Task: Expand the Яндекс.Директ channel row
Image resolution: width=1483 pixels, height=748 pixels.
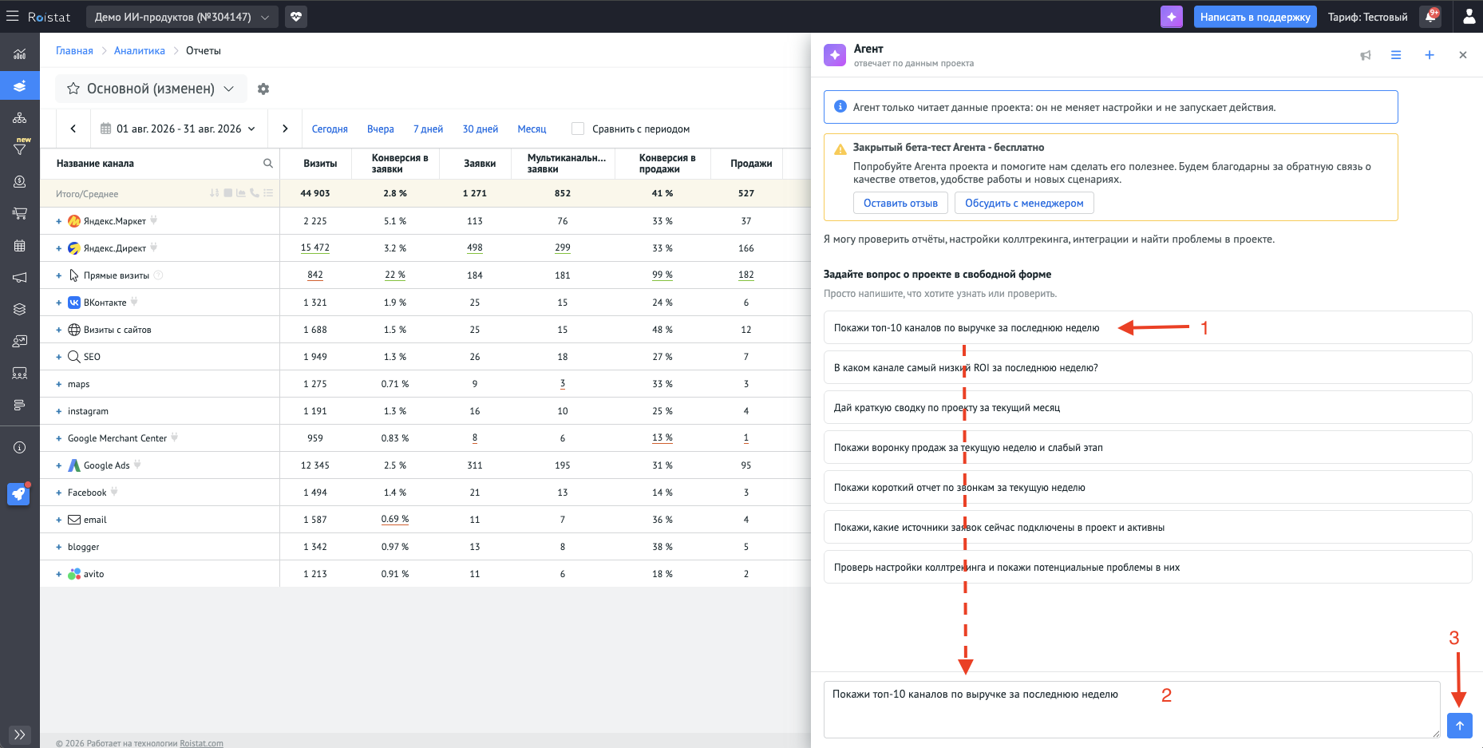Action: click(x=58, y=248)
